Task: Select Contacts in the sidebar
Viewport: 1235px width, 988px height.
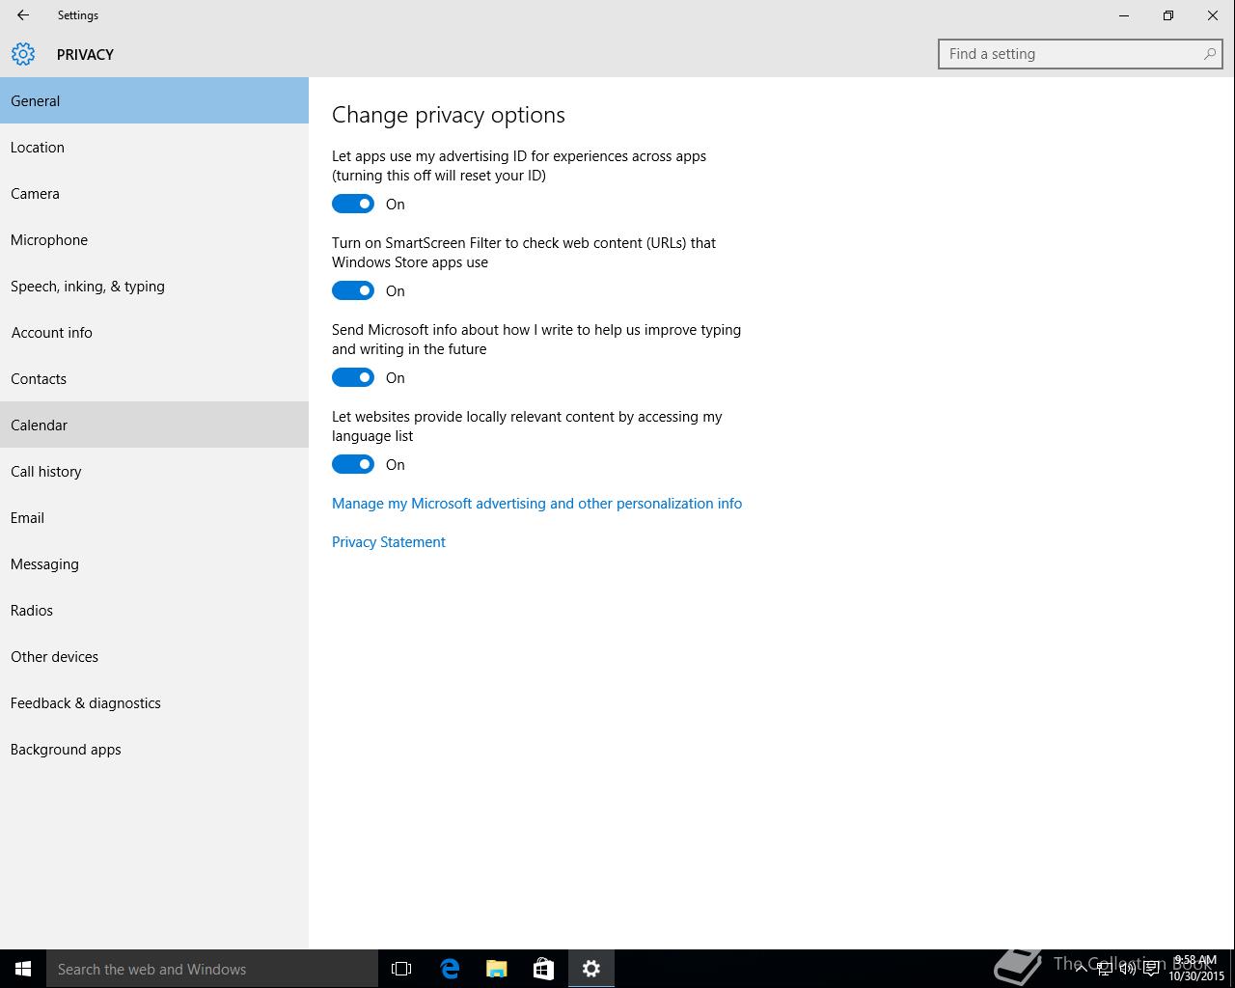Action: [x=154, y=378]
